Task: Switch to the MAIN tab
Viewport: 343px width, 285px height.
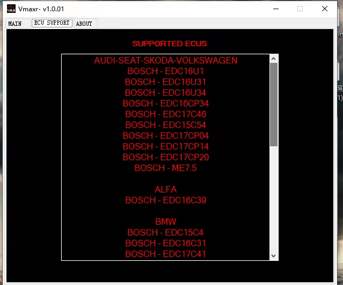Action: click(15, 24)
